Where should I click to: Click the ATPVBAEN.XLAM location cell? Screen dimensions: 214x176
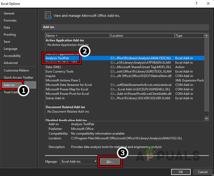coord(141,63)
